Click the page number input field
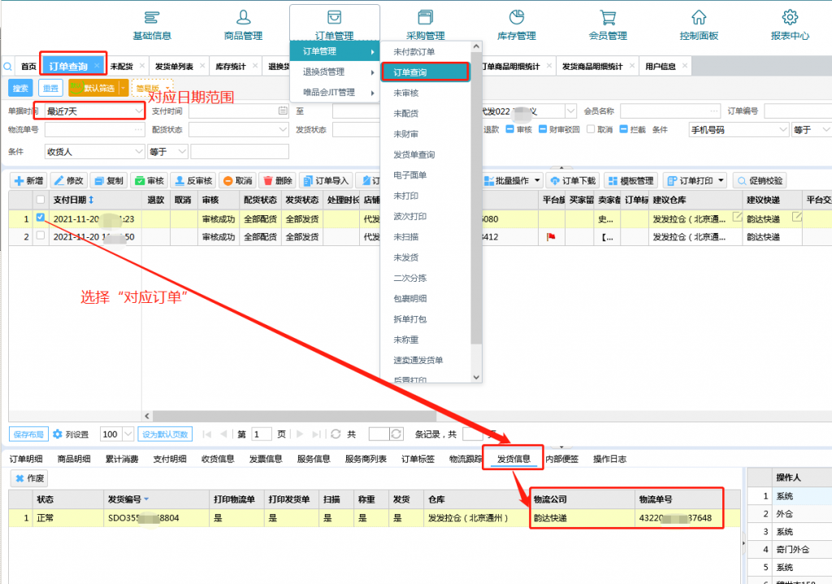The image size is (832, 584). [x=262, y=435]
